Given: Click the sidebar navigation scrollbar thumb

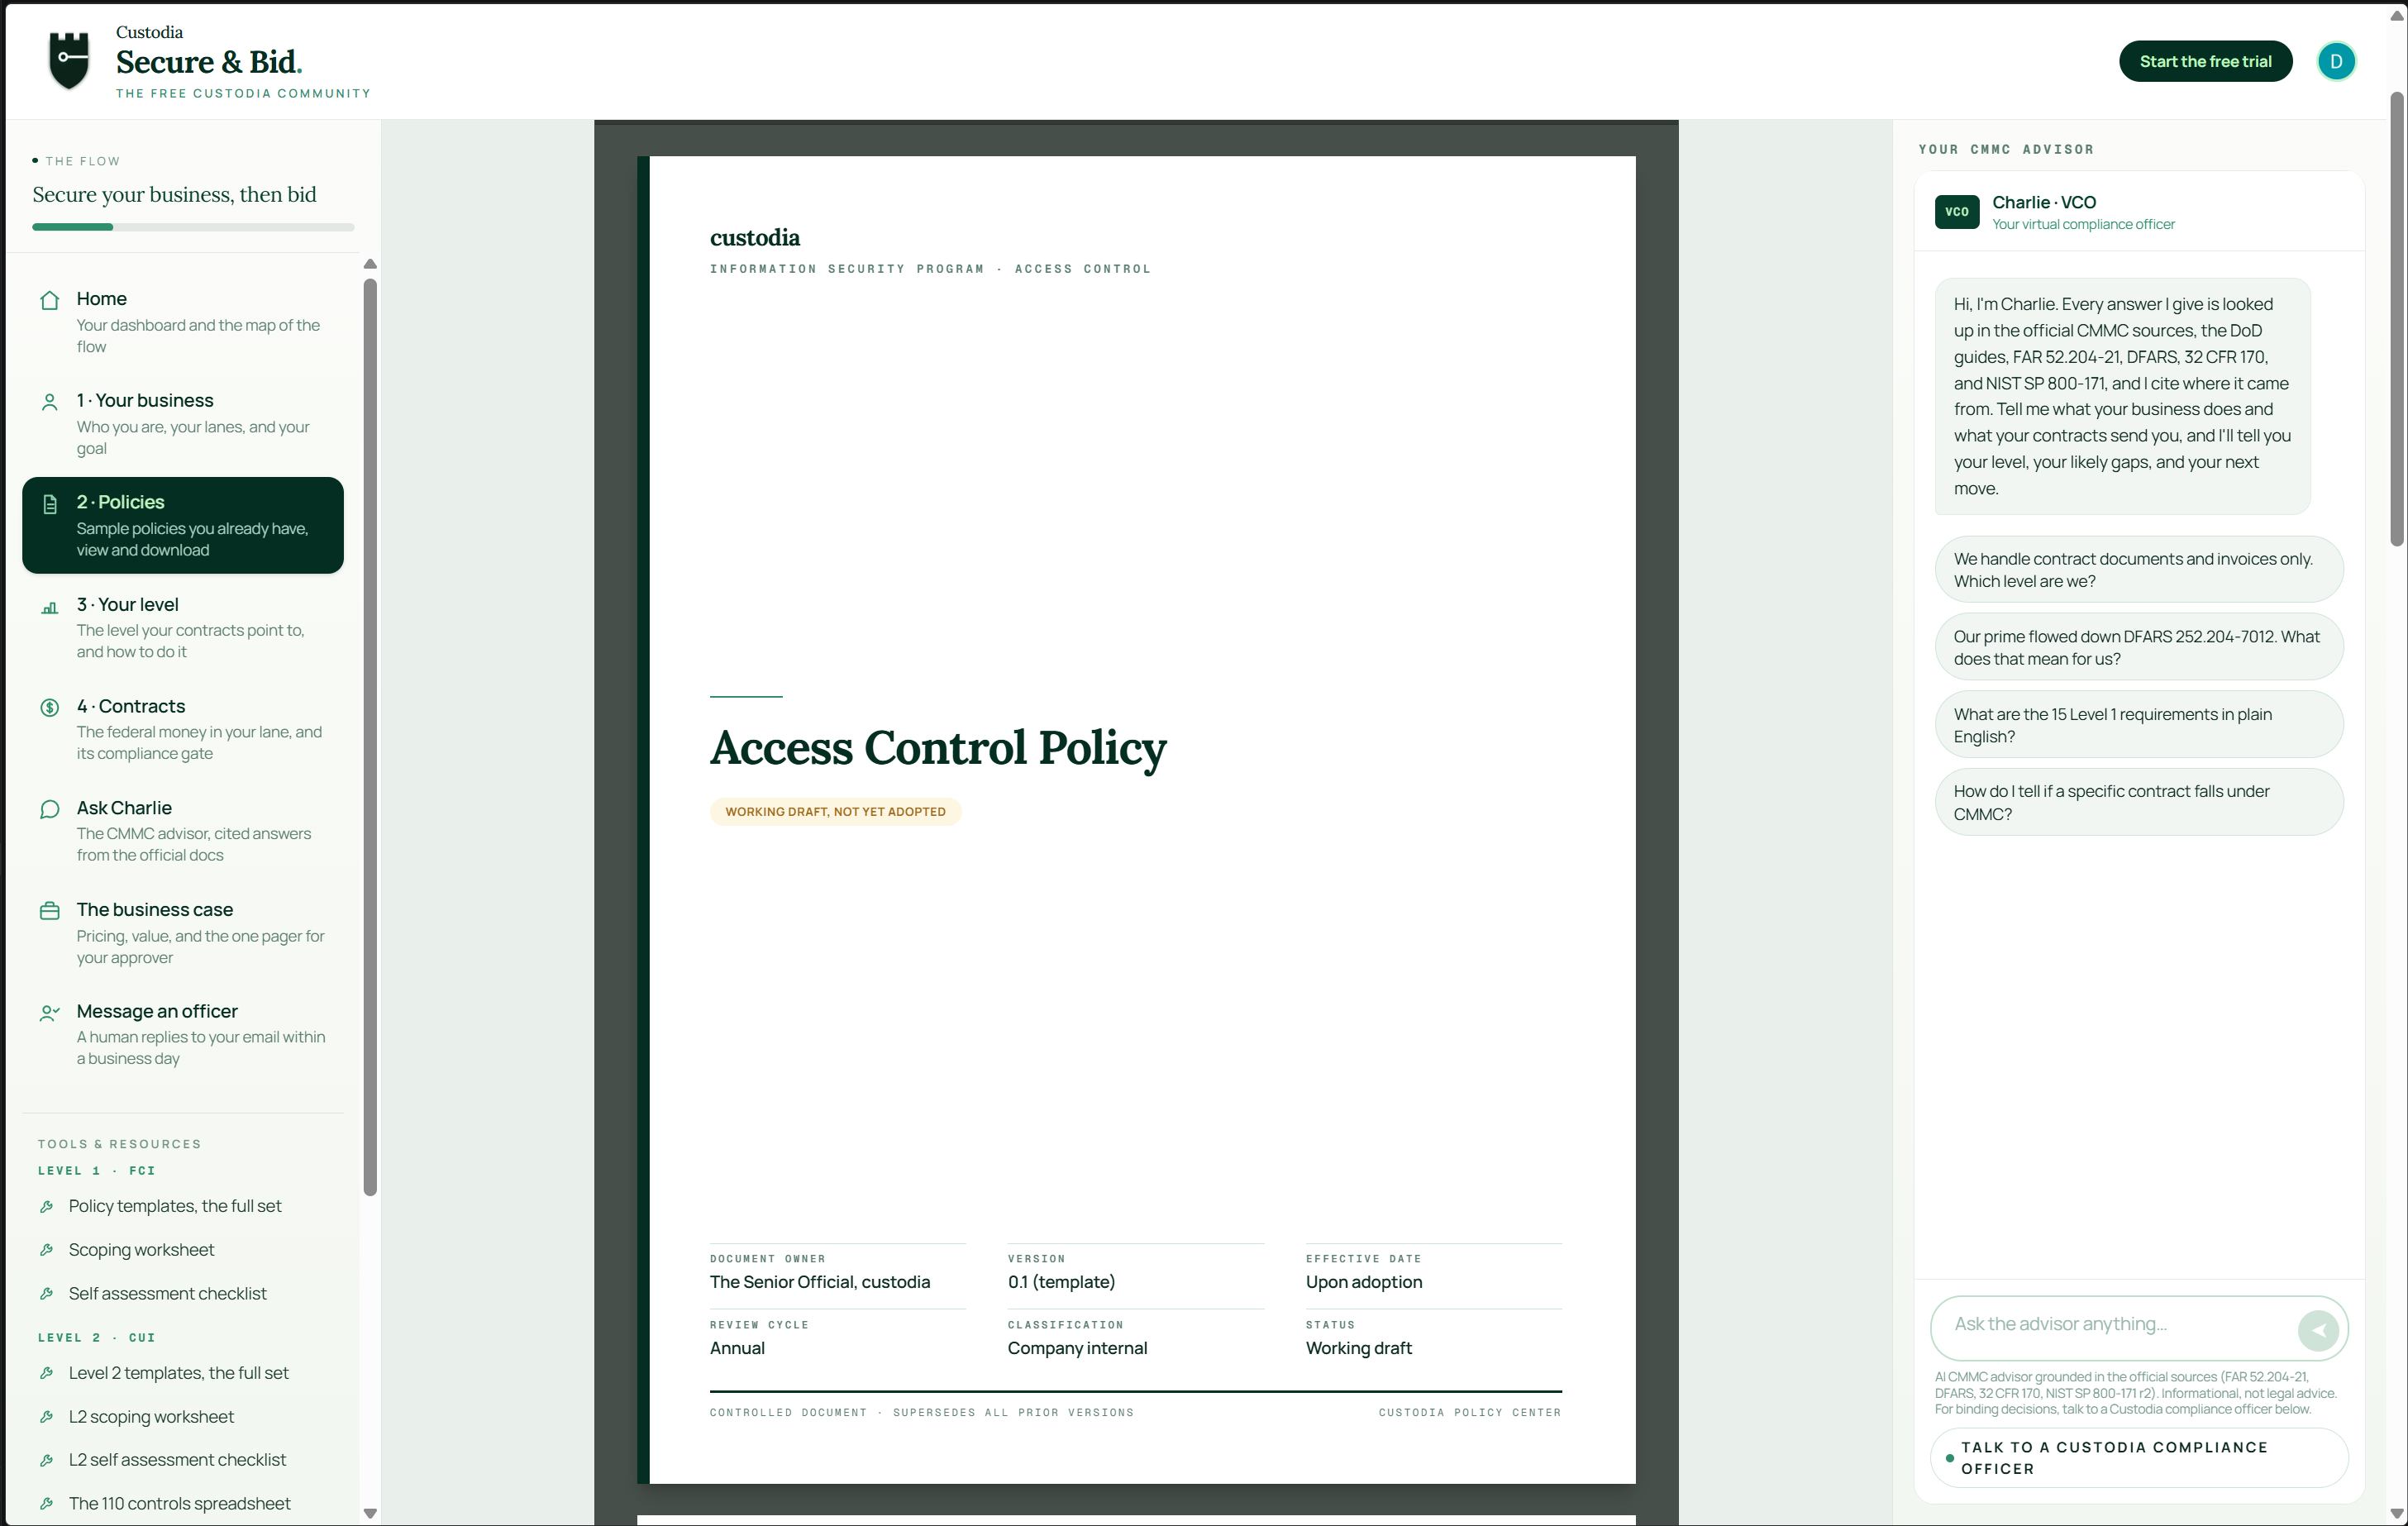Looking at the screenshot, I should pyautogui.click(x=370, y=737).
